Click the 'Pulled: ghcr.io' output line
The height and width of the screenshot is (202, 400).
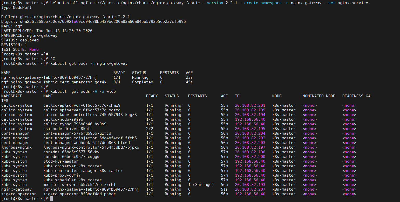[65, 17]
